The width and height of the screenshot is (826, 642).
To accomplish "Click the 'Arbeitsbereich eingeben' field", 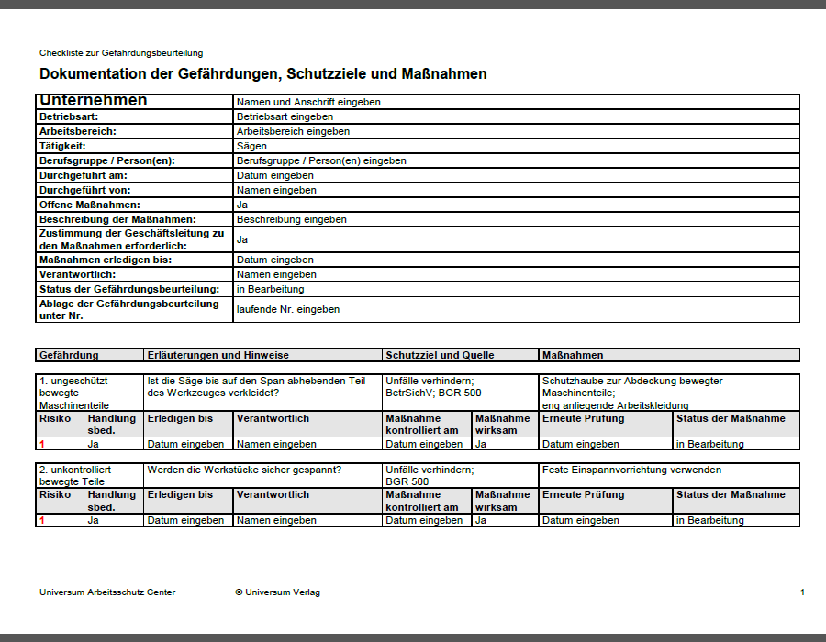I will (x=516, y=131).
